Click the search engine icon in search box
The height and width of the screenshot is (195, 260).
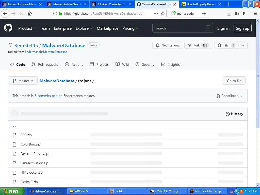pyautogui.click(x=173, y=13)
